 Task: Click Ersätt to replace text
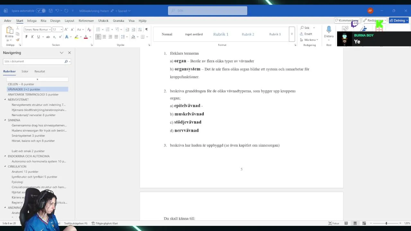(x=306, y=34)
